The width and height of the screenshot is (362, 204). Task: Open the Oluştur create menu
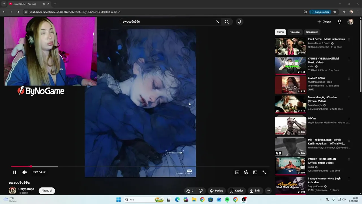[x=324, y=22]
